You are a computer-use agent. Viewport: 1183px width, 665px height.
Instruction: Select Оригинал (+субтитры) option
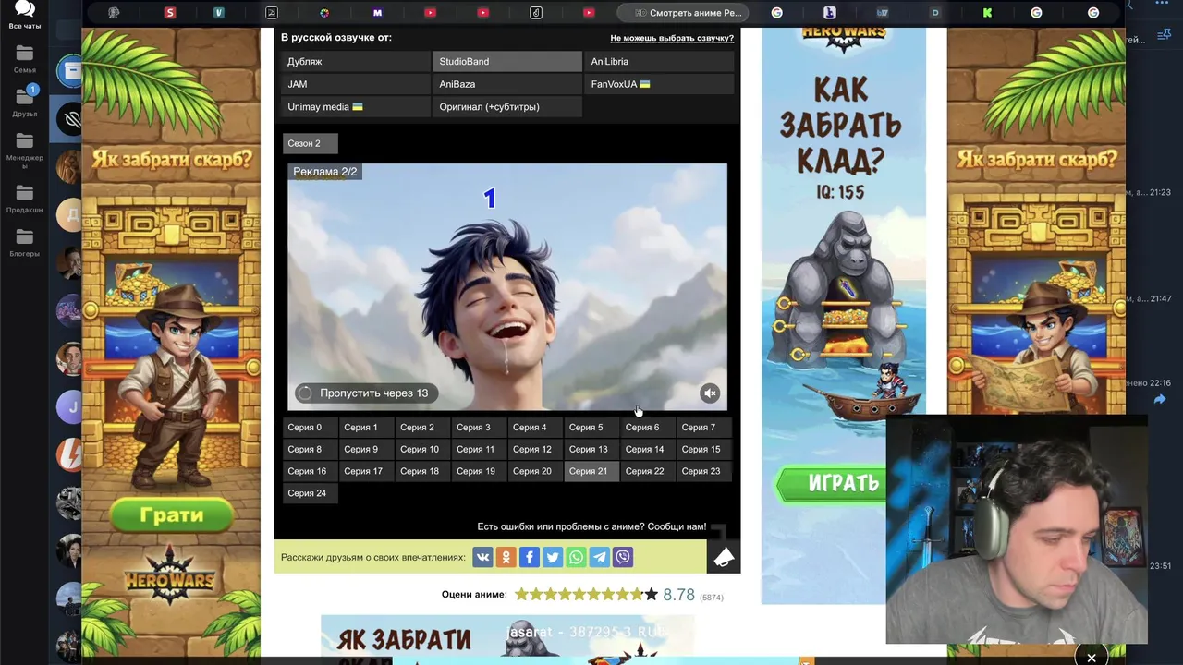(x=507, y=106)
